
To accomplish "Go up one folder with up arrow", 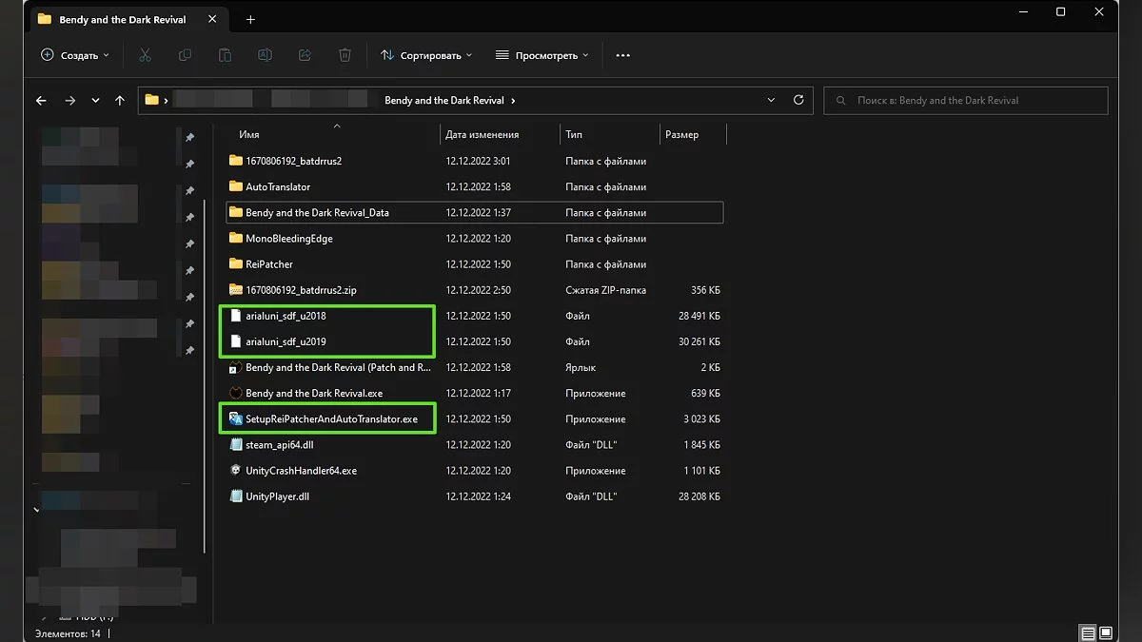I will (119, 100).
